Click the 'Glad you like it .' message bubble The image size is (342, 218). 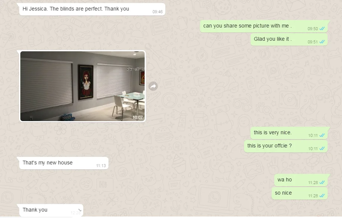289,39
